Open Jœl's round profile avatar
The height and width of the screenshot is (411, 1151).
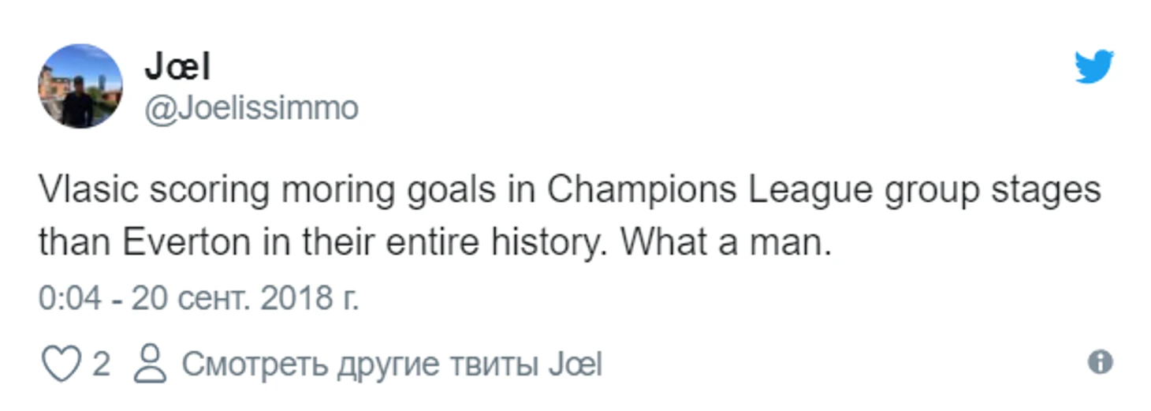pos(80,86)
